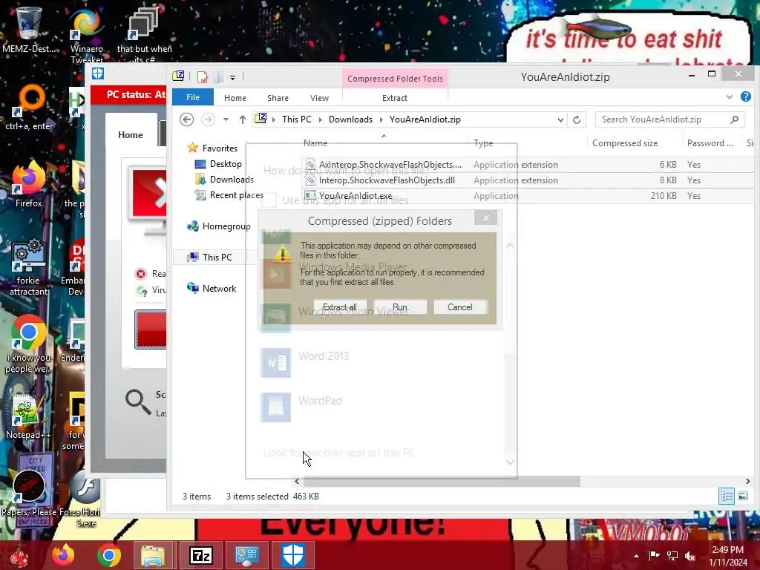Open the Share ribbon tab
This screenshot has height=570, width=760.
[x=278, y=98]
